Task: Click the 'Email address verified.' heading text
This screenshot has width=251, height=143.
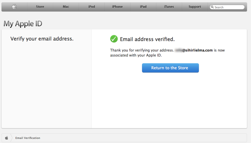Action: coord(147,39)
